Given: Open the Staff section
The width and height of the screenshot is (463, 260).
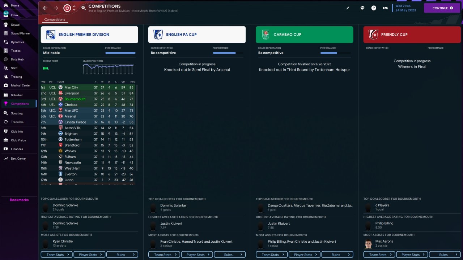Looking at the screenshot, I should point(14,68).
